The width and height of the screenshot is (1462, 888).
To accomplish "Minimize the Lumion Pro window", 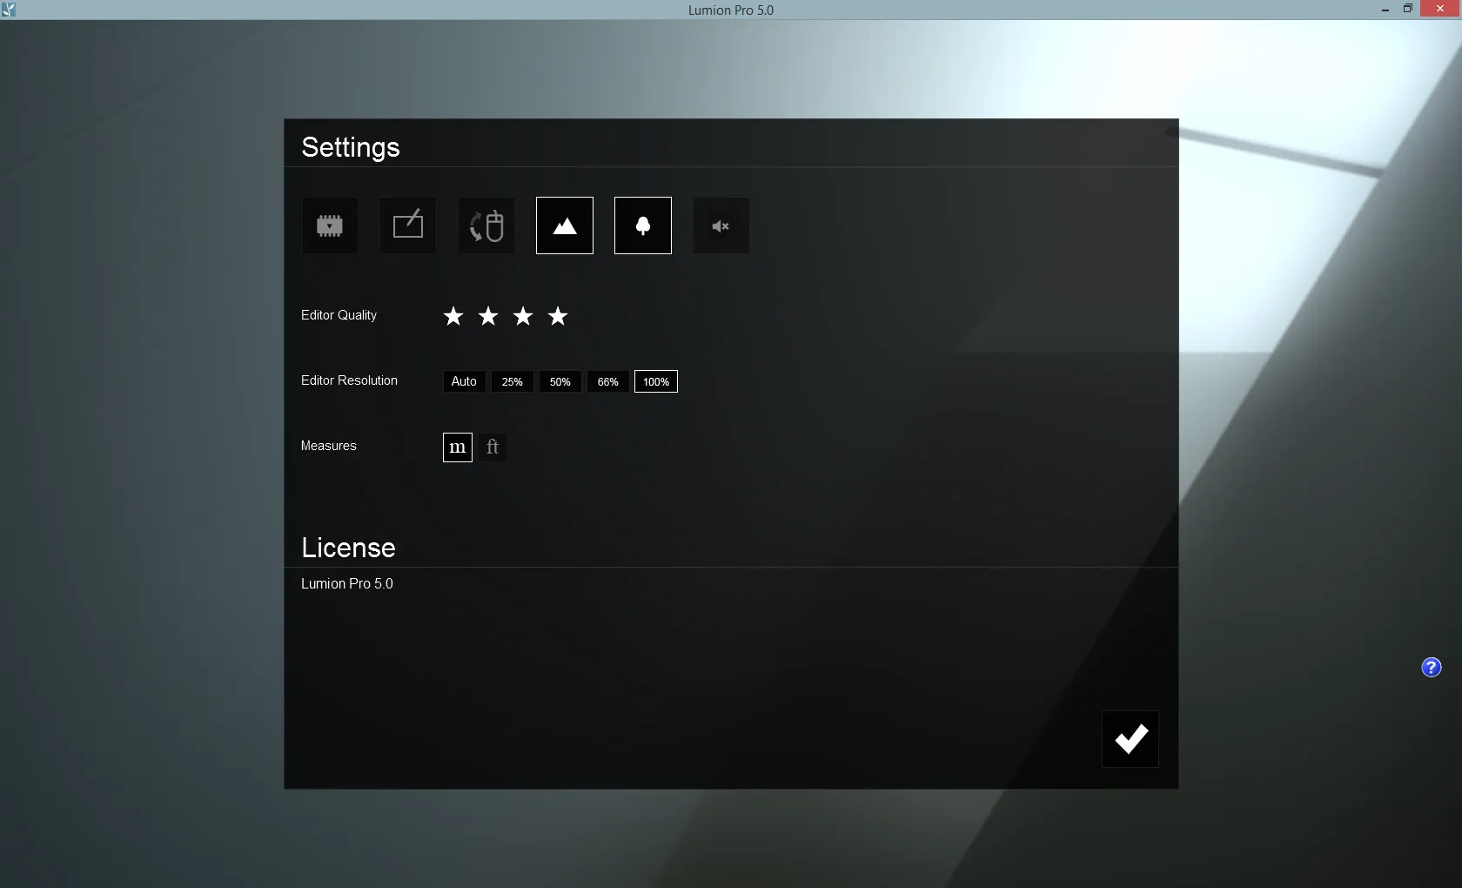I will click(x=1385, y=10).
